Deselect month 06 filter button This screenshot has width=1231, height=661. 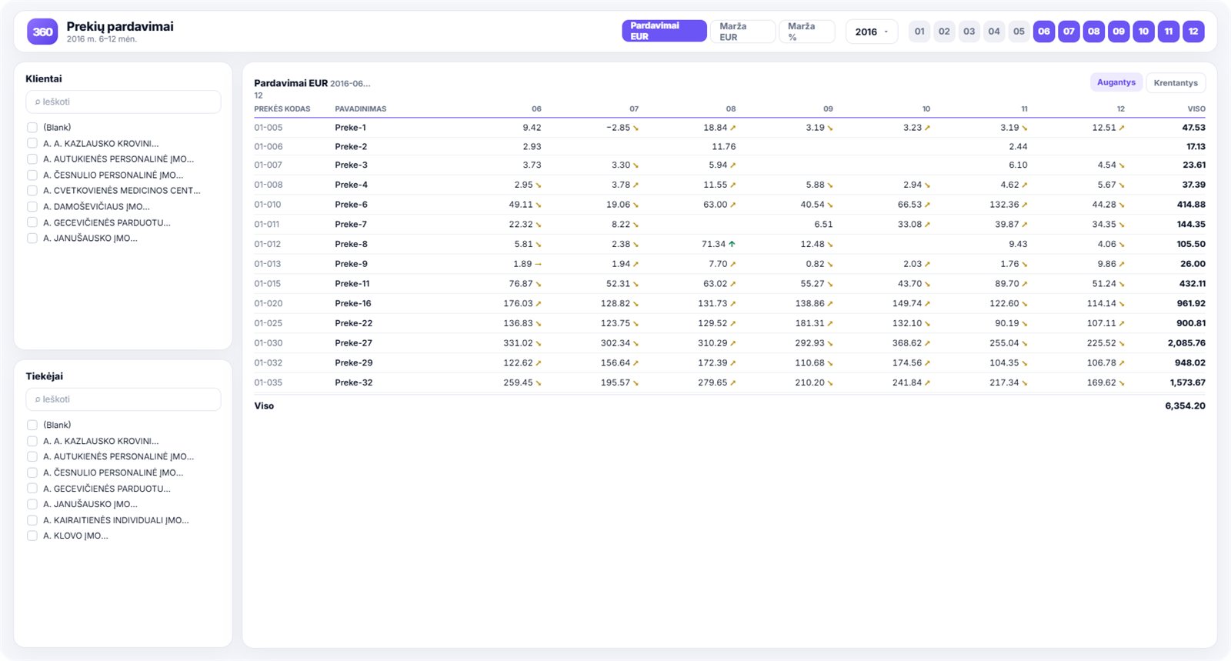(1044, 32)
